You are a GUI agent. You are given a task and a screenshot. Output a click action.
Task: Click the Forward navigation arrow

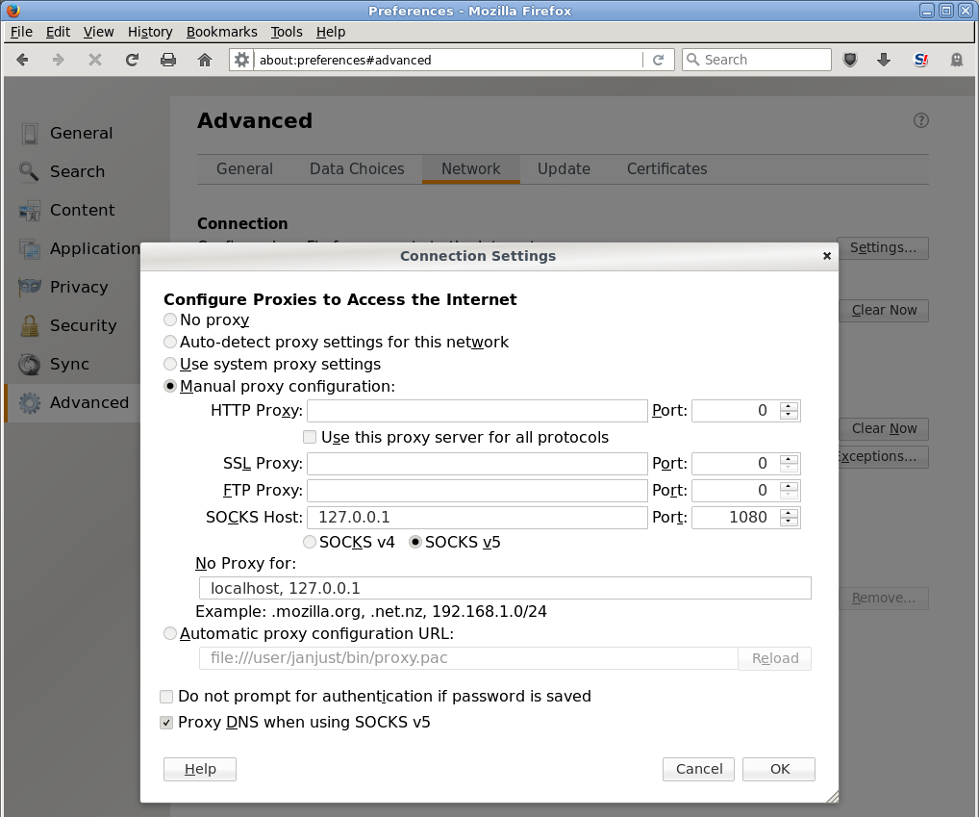(58, 60)
